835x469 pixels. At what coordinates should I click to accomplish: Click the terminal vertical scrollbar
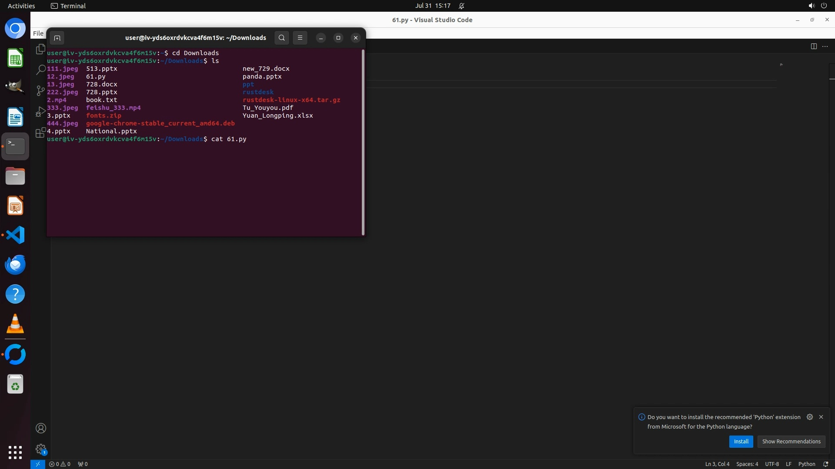click(x=363, y=142)
